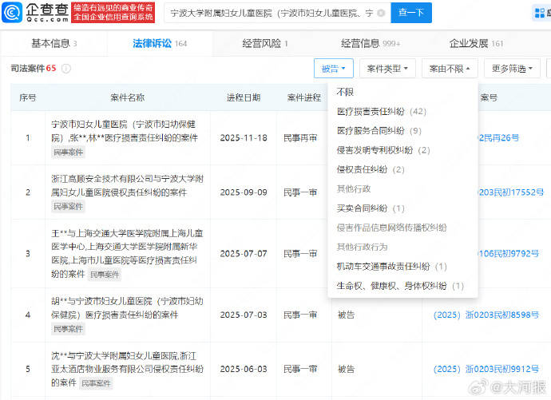This screenshot has width=551, height=400.
Task: Click the red slogan banner beside the logo
Action: 113,13
